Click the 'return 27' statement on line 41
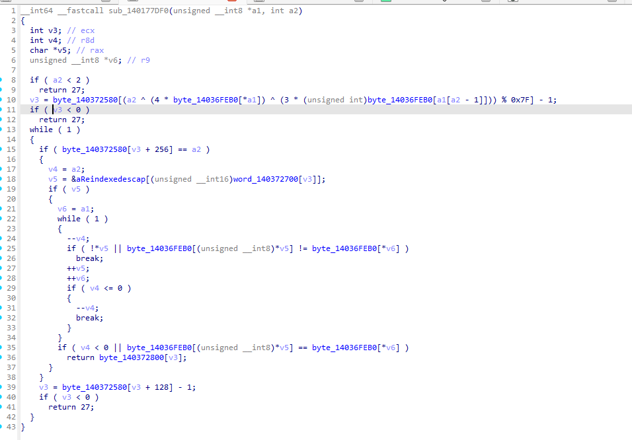Screen dimensions: 632x440 click(71, 407)
